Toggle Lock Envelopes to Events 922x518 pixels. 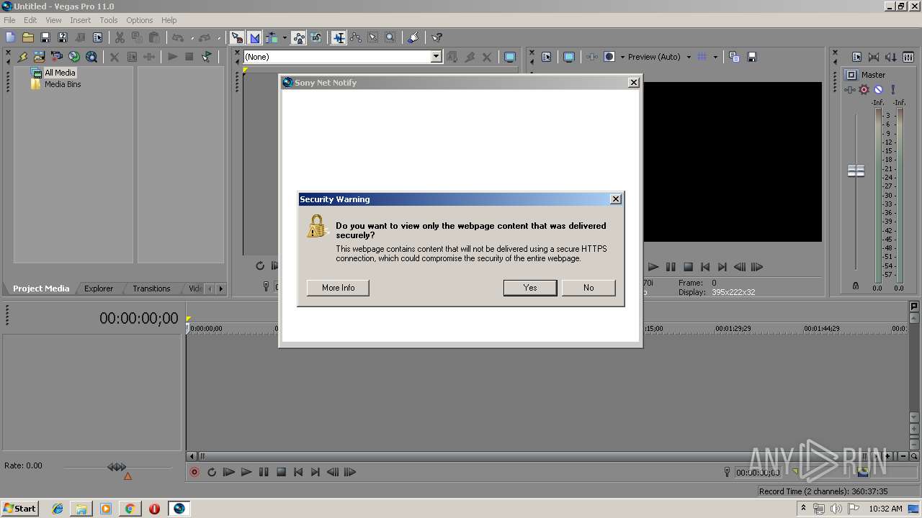(298, 37)
